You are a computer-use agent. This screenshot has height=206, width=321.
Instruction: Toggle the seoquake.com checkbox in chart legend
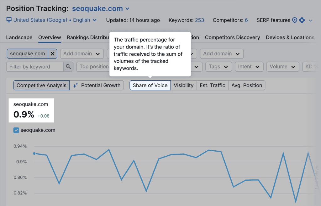click(x=16, y=130)
